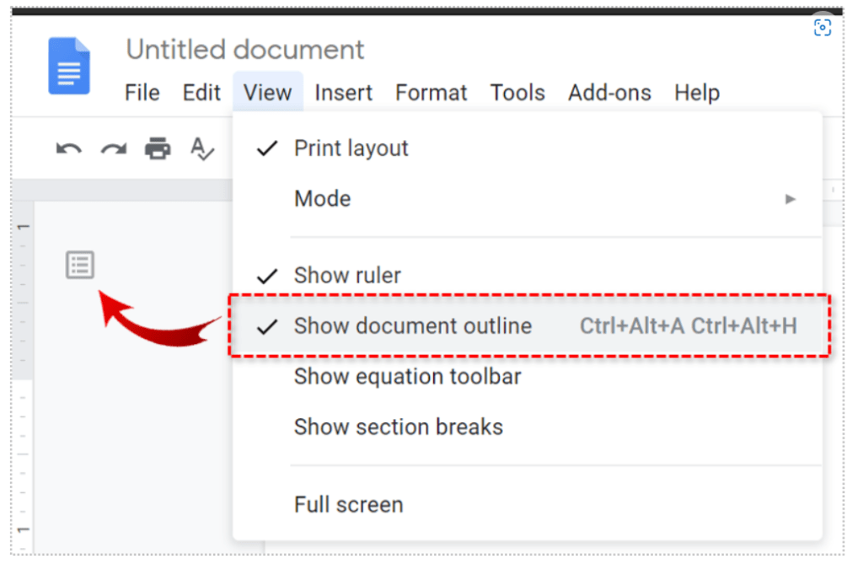
Task: Uncheck Print layout in the View menu
Action: click(351, 148)
